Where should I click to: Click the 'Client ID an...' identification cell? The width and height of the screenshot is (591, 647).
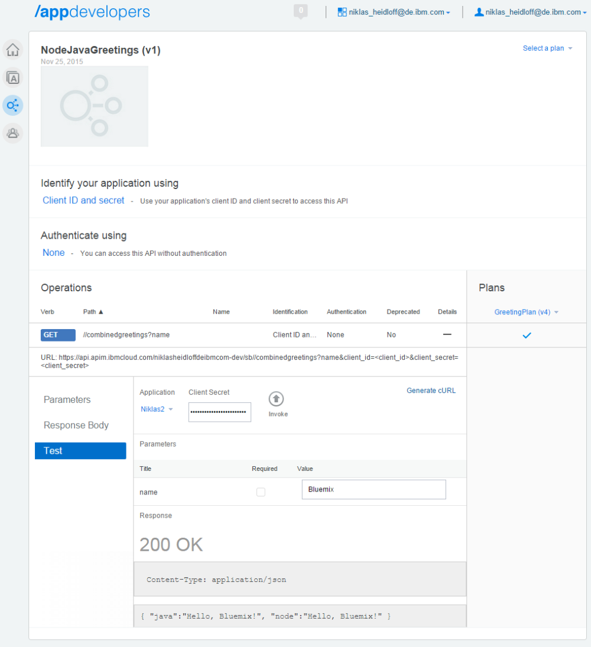[295, 334]
